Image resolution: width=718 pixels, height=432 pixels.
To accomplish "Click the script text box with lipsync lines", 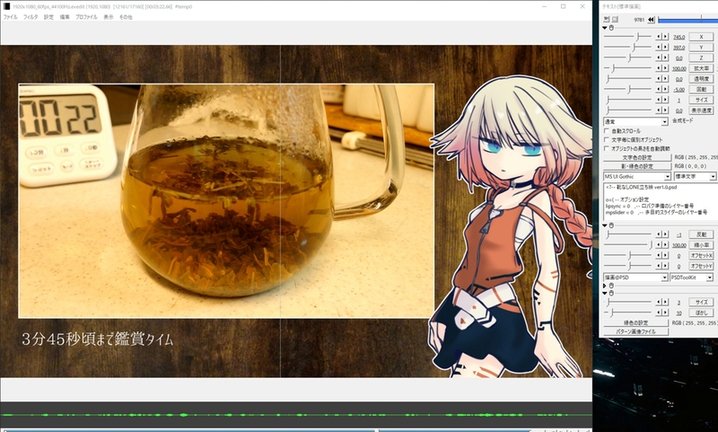I will 661,200.
